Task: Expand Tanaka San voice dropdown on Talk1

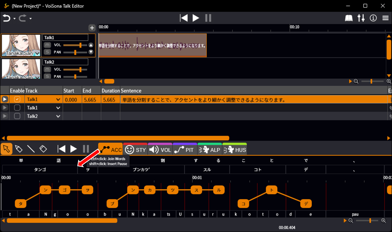Action: click(x=37, y=53)
